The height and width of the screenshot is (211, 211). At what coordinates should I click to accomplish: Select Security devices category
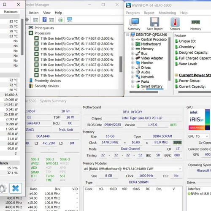[x=46, y=86]
